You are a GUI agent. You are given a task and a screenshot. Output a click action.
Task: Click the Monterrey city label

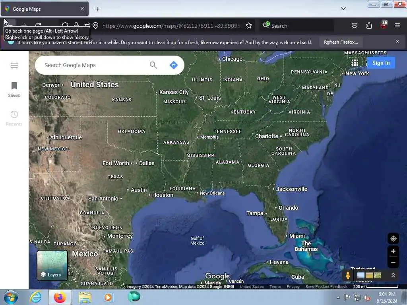(120, 236)
